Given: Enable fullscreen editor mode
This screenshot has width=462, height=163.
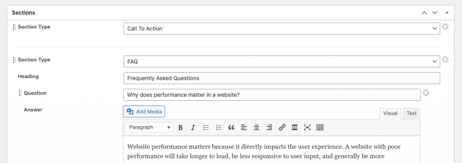Looking at the screenshot, I should 307,127.
